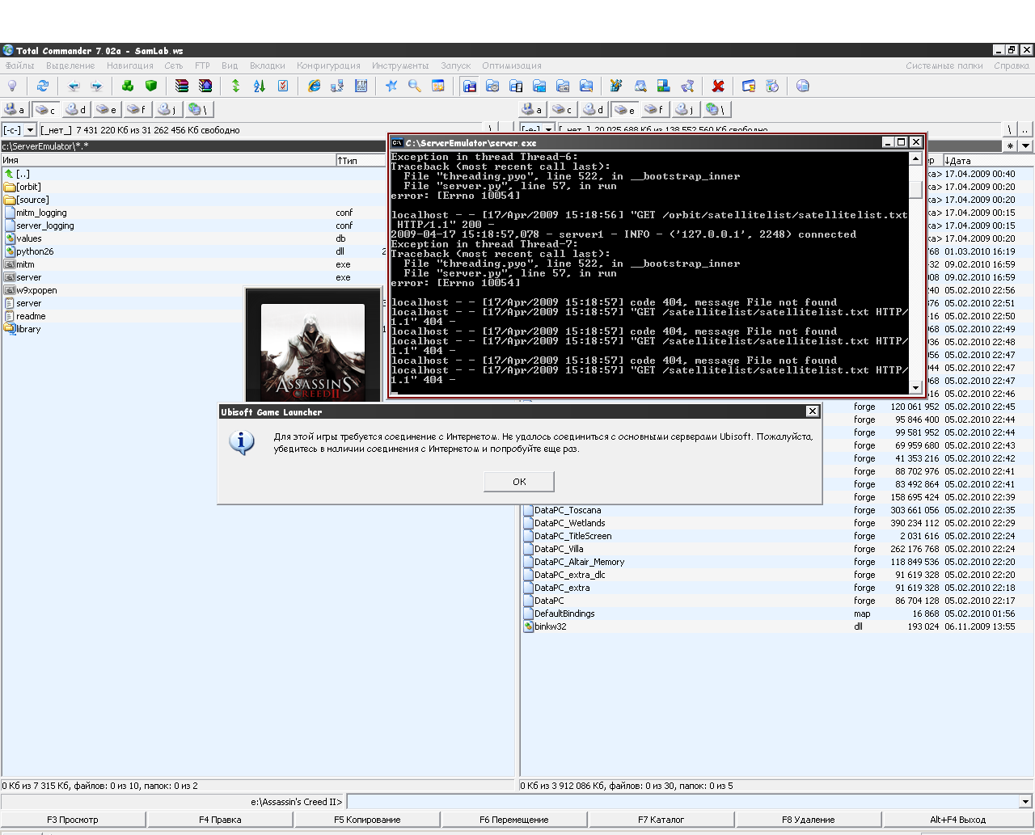The image size is (1035, 835).
Task: Select network drive in right panel drive bar
Action: 716,109
